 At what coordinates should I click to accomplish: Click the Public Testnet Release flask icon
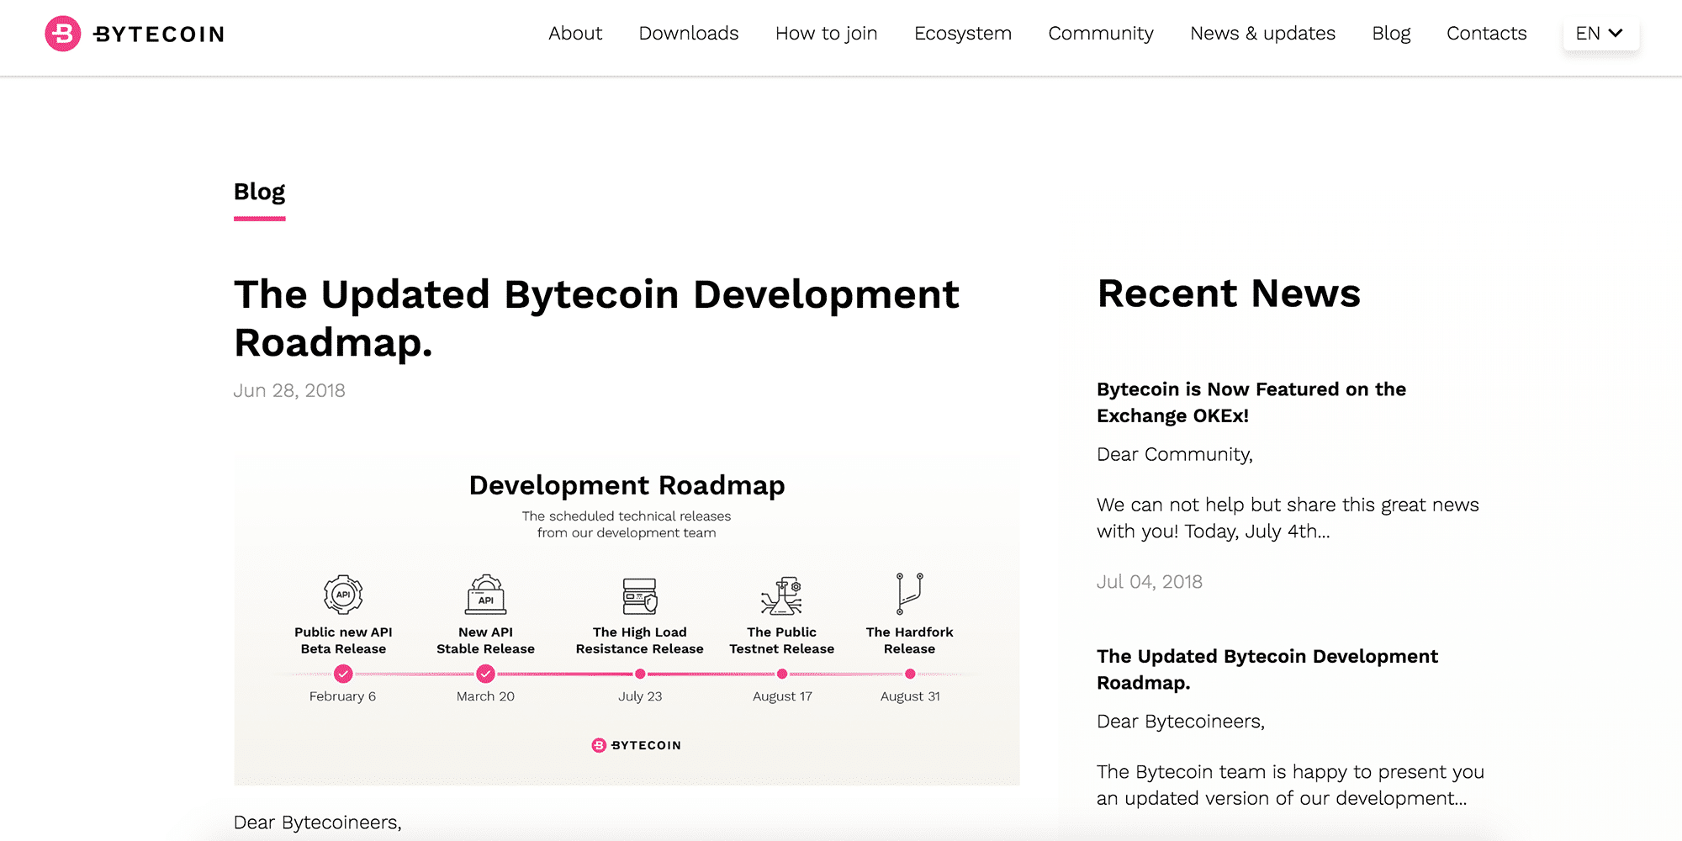pyautogui.click(x=782, y=595)
